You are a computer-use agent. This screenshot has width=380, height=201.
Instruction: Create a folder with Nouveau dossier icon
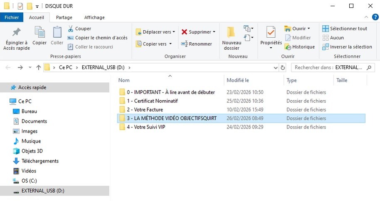coord(231,32)
